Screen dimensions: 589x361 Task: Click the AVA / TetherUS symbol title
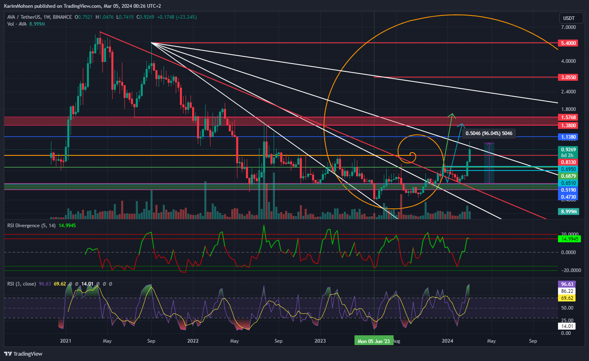40,17
